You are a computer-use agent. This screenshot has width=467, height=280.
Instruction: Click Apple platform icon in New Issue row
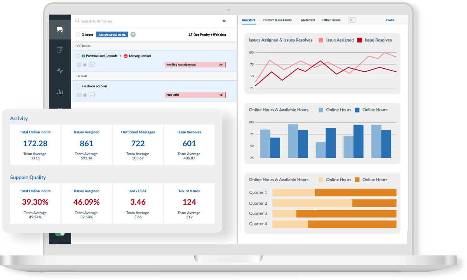coord(85,95)
